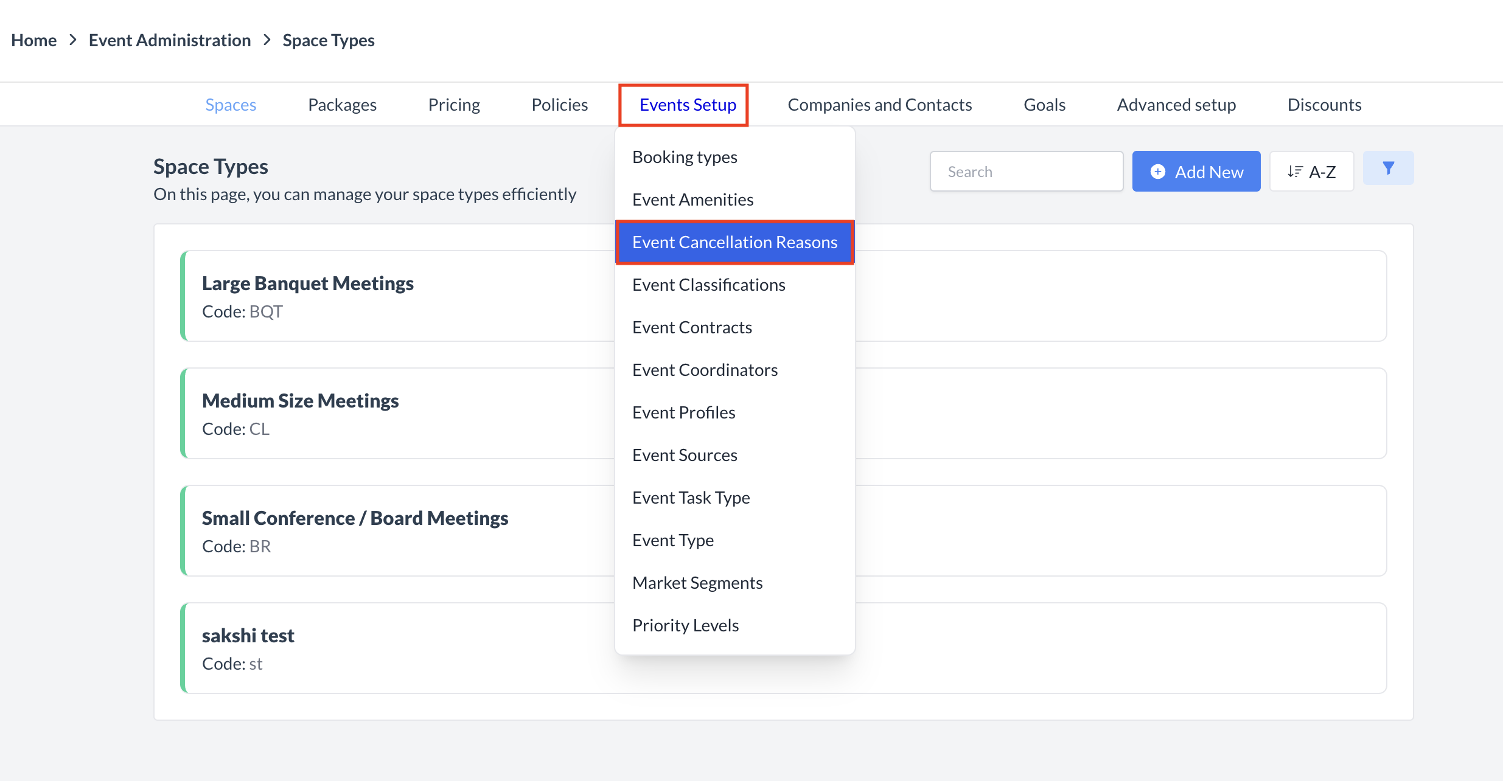This screenshot has height=781, width=1503.
Task: Select Event Amenities menu item
Action: point(735,200)
